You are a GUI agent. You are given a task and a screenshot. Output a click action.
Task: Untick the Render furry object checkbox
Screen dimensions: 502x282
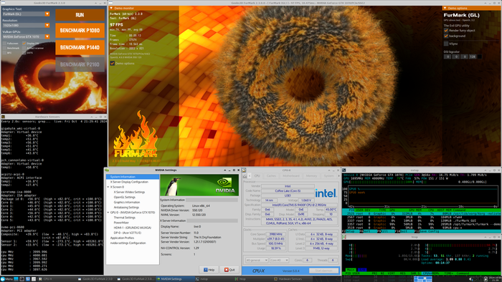pos(446,30)
